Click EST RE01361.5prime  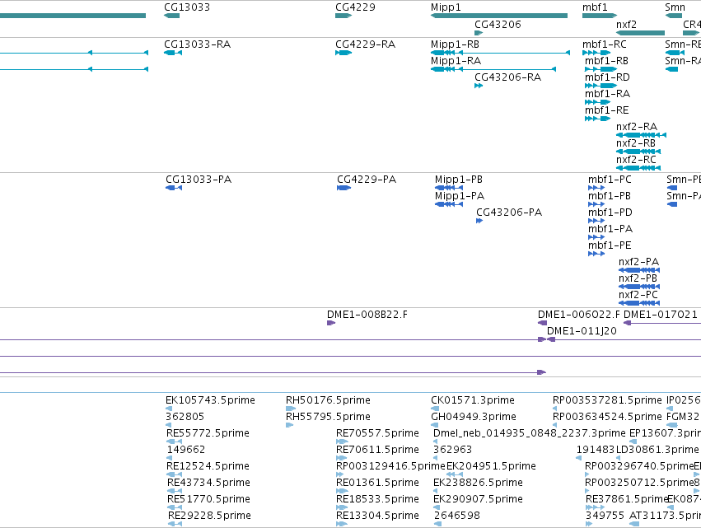click(x=377, y=483)
